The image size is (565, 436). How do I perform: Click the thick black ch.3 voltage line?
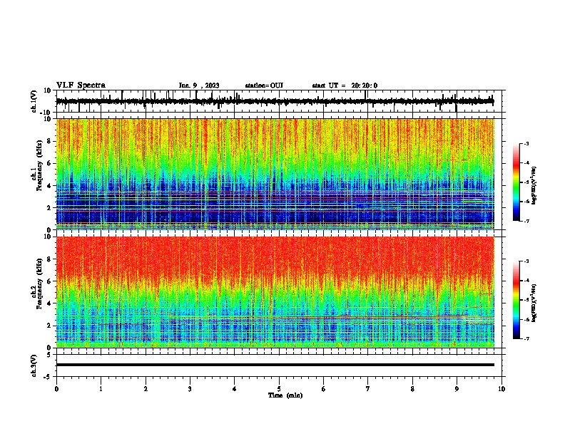pos(275,365)
